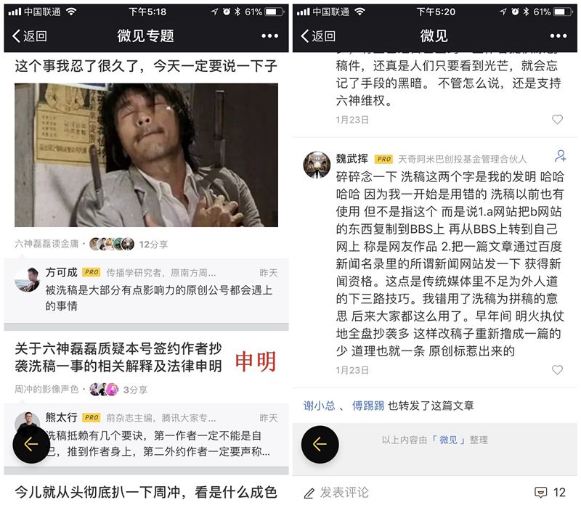This screenshot has width=581, height=513.
Task: Tap the pencil icon to write comment
Action: (x=309, y=493)
